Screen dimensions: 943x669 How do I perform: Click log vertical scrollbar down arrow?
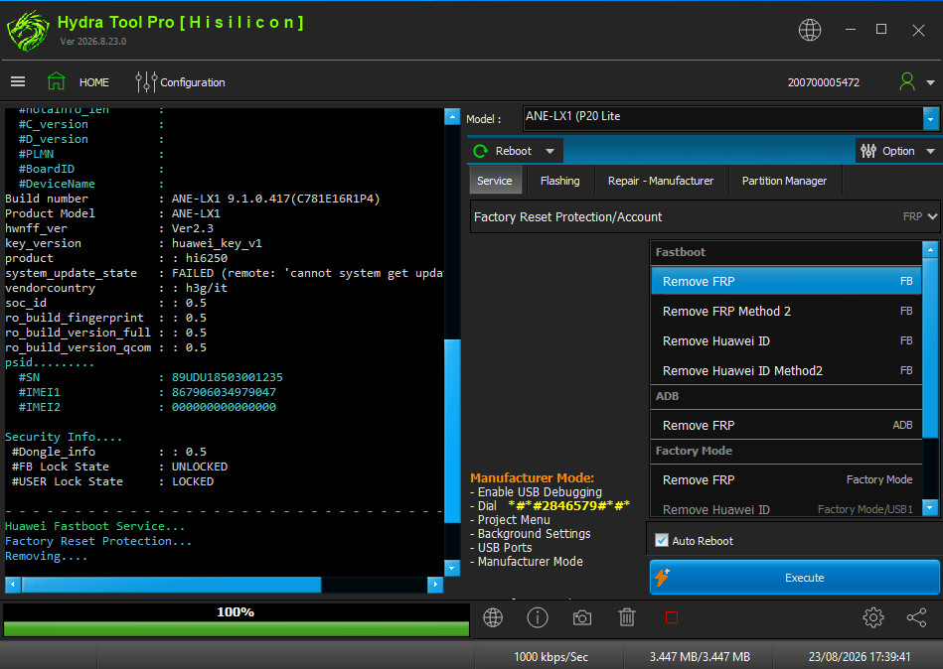tap(452, 567)
